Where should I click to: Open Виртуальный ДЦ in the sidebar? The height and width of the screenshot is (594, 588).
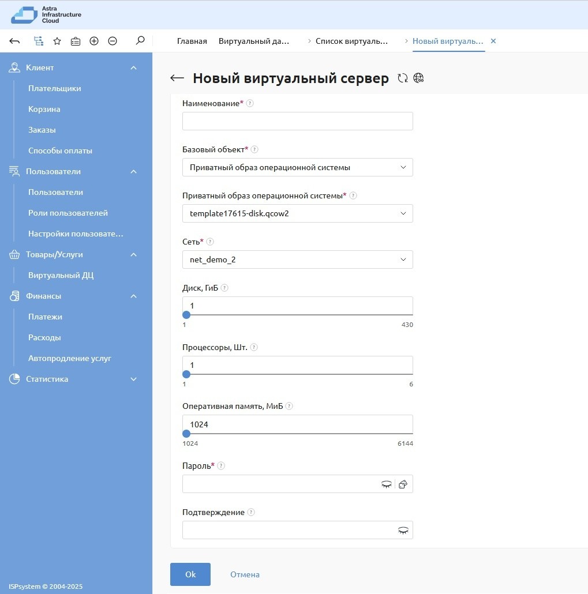61,275
